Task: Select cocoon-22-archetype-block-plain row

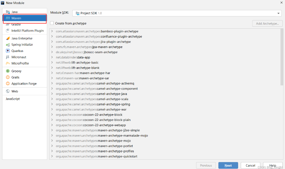Action: tap(165, 120)
